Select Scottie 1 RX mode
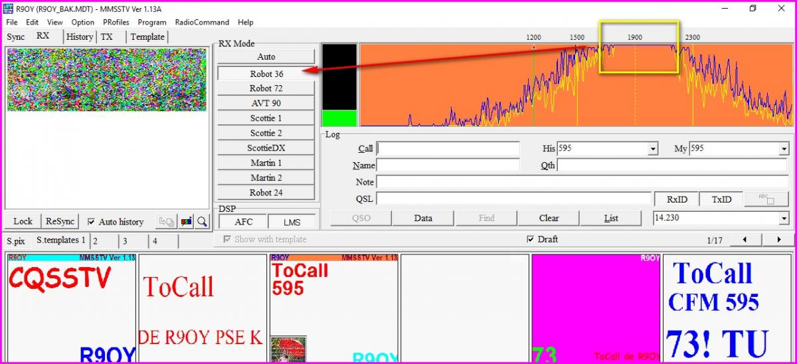Image resolution: width=797 pixels, height=364 pixels. 266,118
